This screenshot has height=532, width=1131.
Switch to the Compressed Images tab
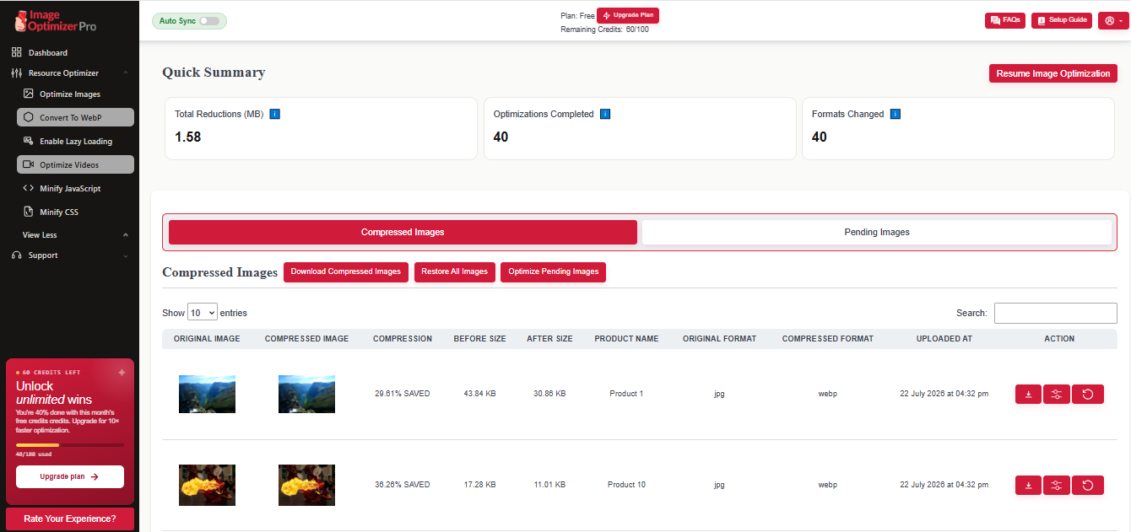pos(403,232)
